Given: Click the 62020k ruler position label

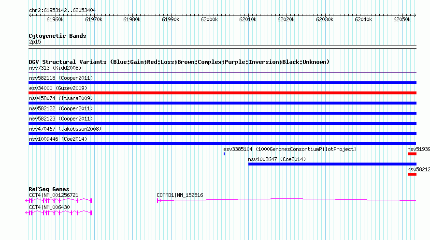Looking at the screenshot, I should click(x=286, y=19).
